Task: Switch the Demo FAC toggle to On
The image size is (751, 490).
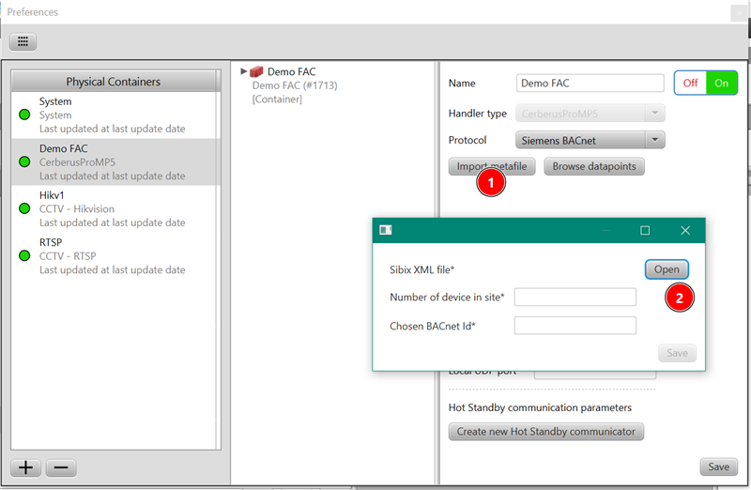Action: (722, 83)
